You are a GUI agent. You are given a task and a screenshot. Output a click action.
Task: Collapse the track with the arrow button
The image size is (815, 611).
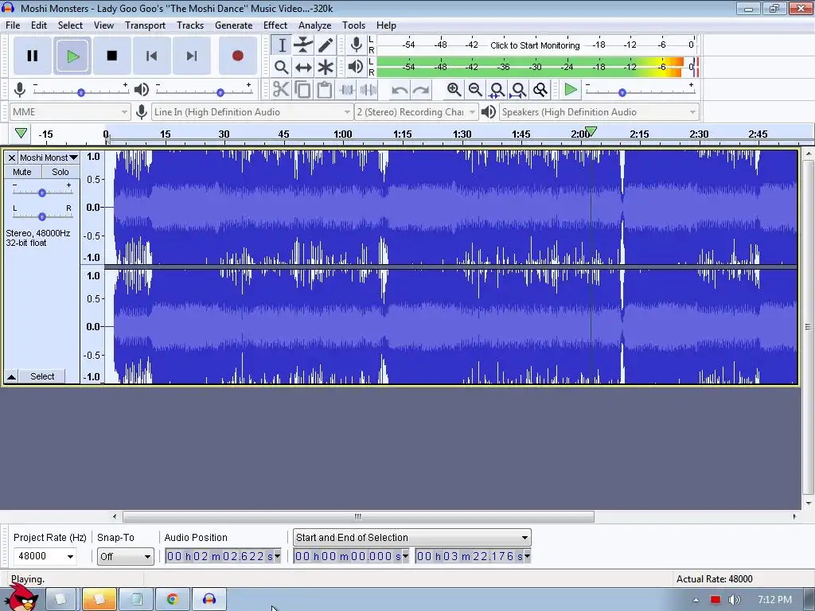click(x=11, y=376)
